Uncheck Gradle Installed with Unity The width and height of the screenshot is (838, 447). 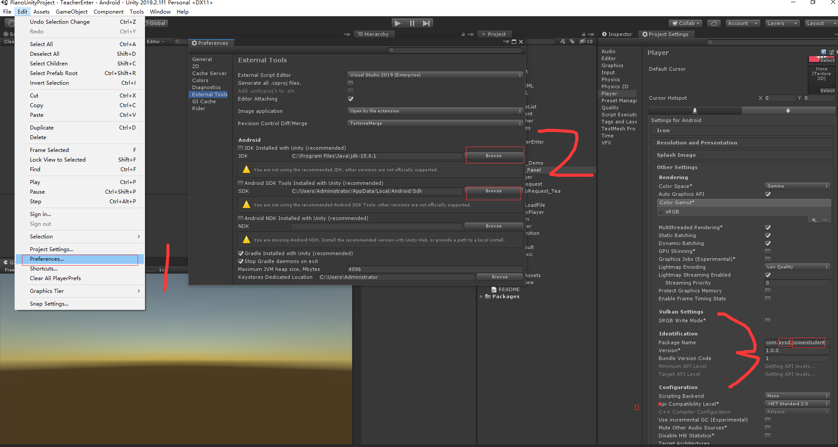pyautogui.click(x=240, y=253)
